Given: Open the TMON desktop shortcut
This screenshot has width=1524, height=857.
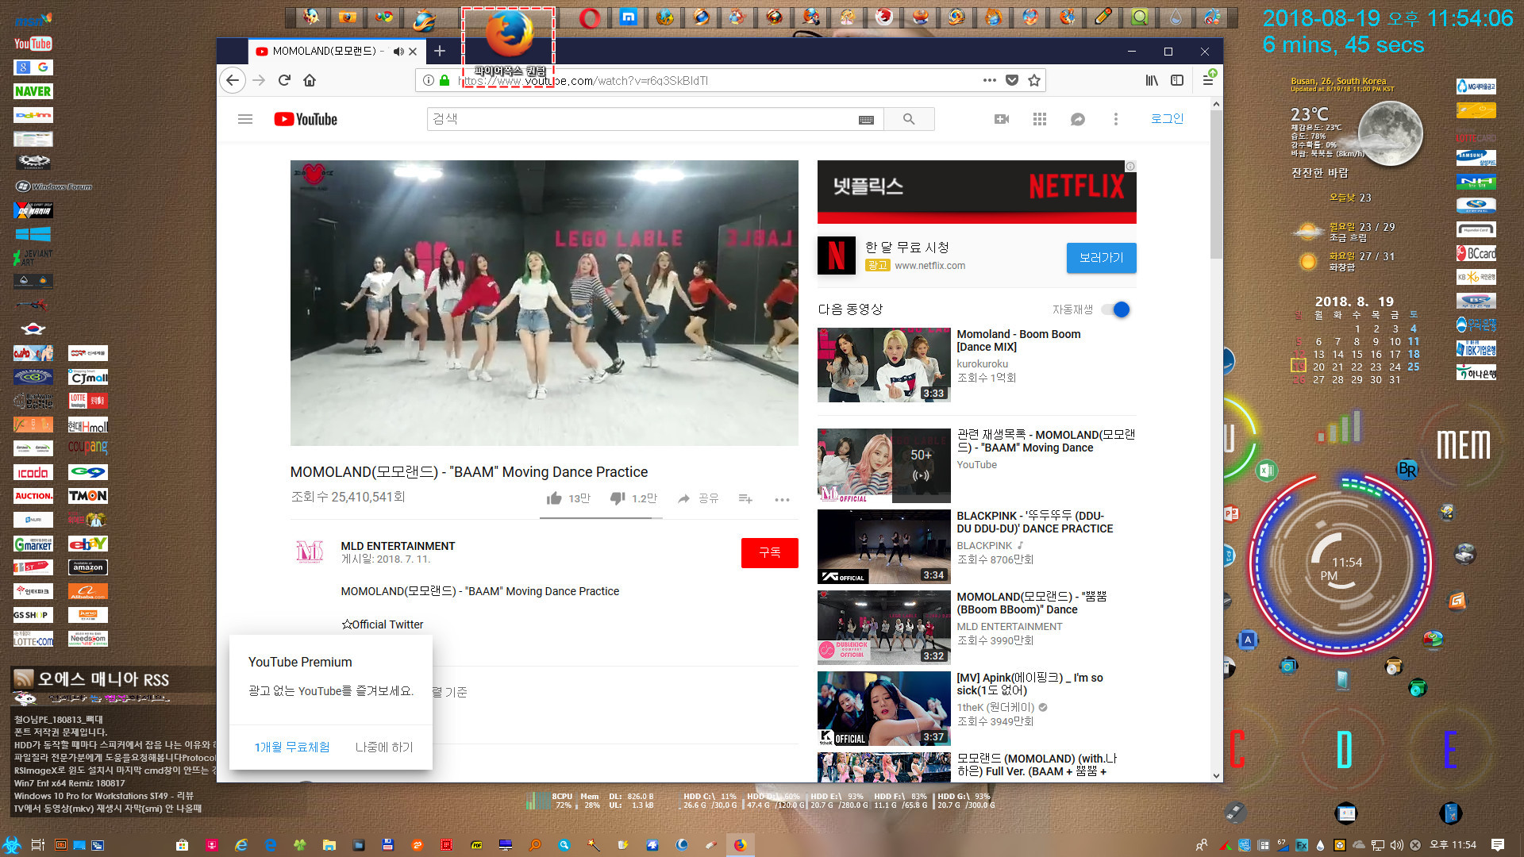Looking at the screenshot, I should coord(88,496).
